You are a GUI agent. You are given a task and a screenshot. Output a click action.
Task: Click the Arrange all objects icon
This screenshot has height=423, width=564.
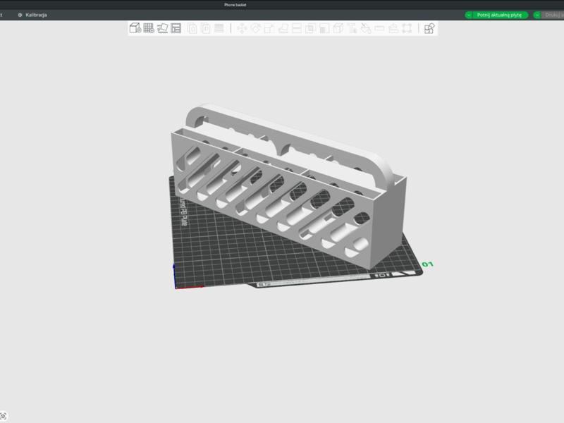[176, 28]
